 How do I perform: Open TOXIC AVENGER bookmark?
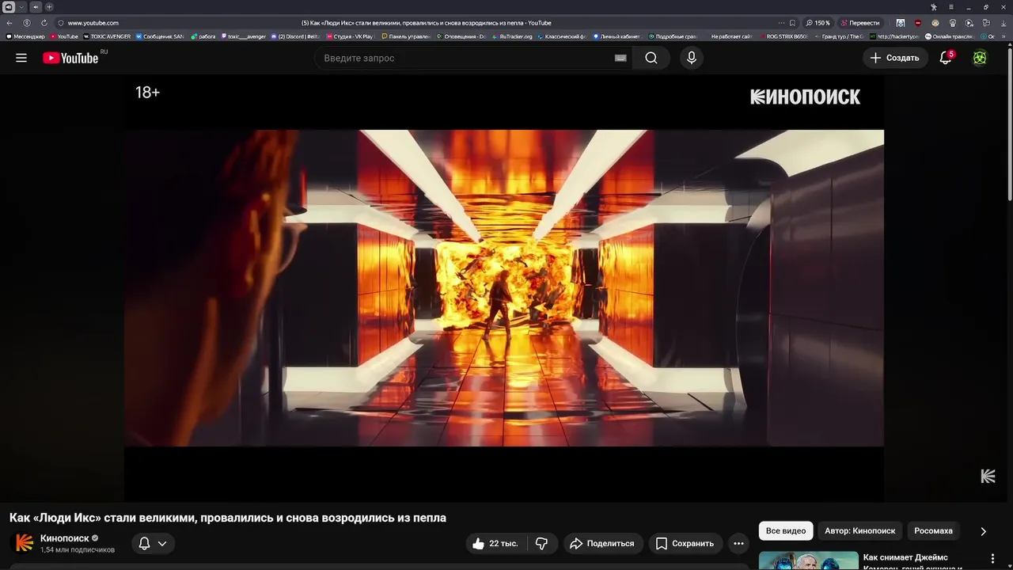(x=108, y=36)
